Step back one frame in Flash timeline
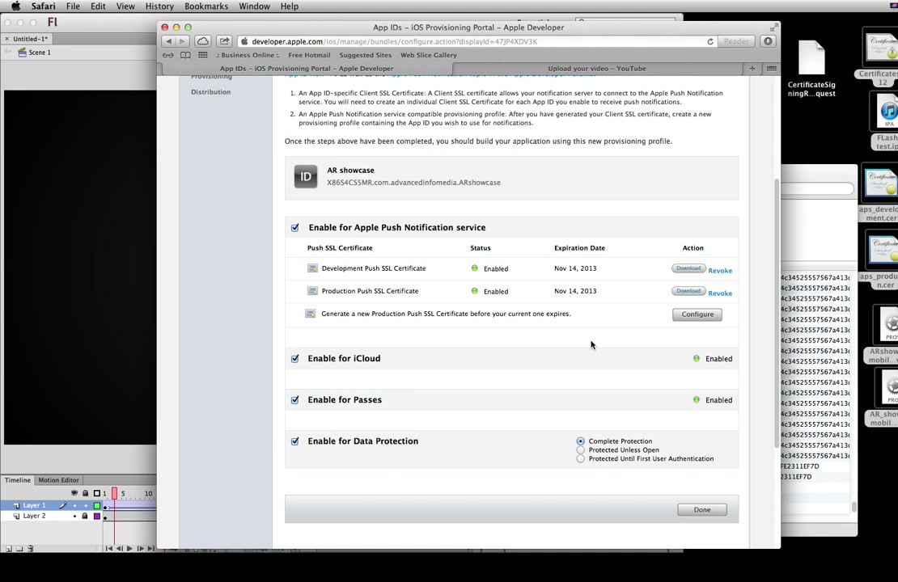Viewport: 898px width, 582px height. point(119,548)
